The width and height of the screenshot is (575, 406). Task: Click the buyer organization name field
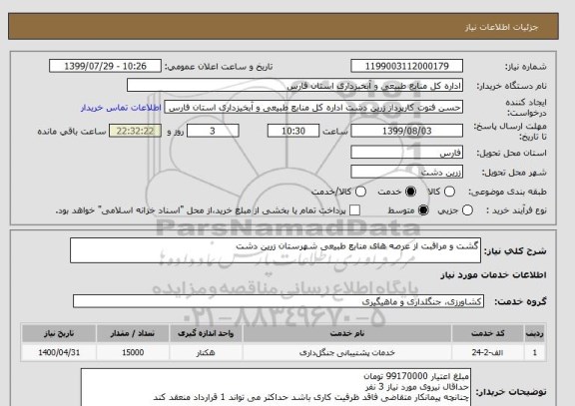pyautogui.click(x=294, y=86)
